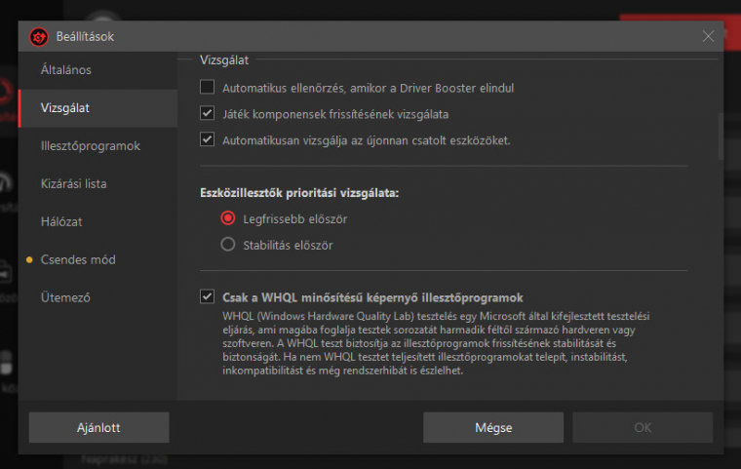The width and height of the screenshot is (741, 469).
Task: Switch to Ütemező settings
Action: point(97,297)
